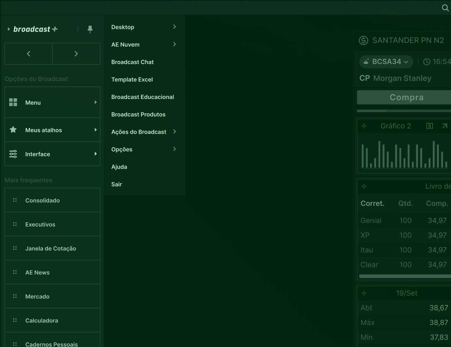Screen dimensions: 451x347
Task: Choose Template Excel from the menu
Action: pyautogui.click(x=132, y=79)
